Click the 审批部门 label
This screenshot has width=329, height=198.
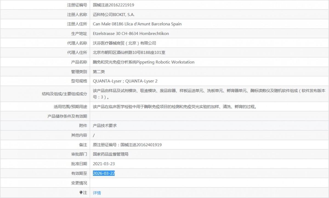click(x=79, y=154)
